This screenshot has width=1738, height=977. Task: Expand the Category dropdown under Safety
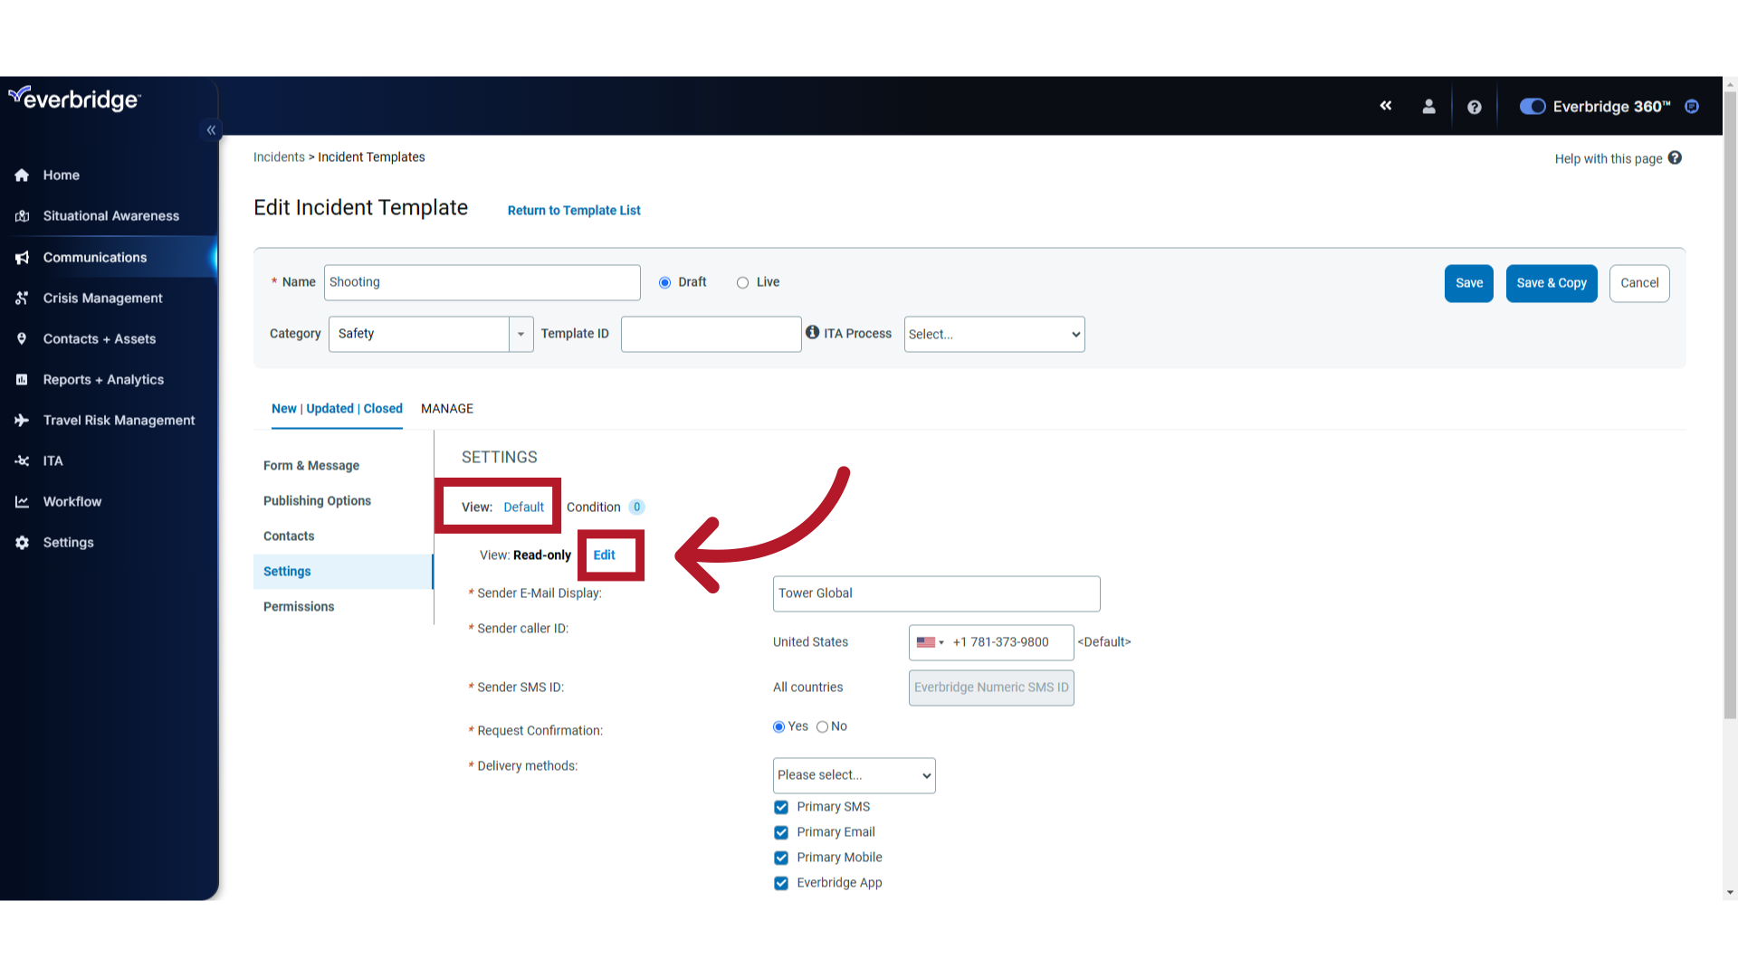[520, 334]
